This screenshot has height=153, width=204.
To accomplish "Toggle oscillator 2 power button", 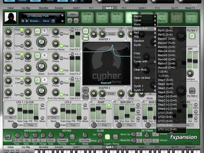I will point(37,55).
